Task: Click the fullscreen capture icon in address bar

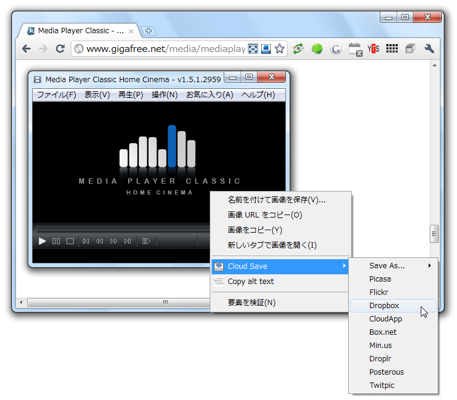Action: (x=253, y=49)
